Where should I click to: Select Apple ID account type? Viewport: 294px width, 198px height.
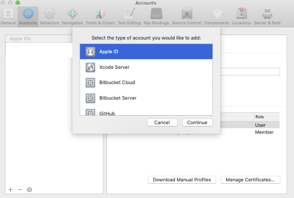tap(146, 52)
